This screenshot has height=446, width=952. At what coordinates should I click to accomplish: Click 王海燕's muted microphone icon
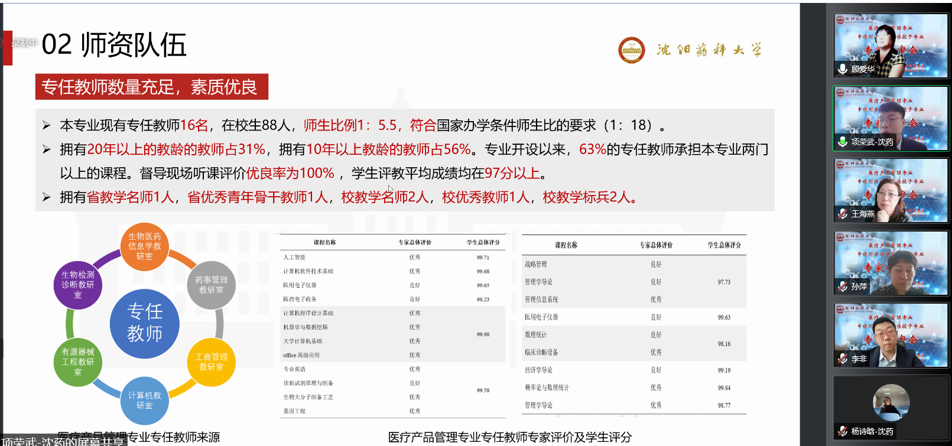click(x=843, y=214)
